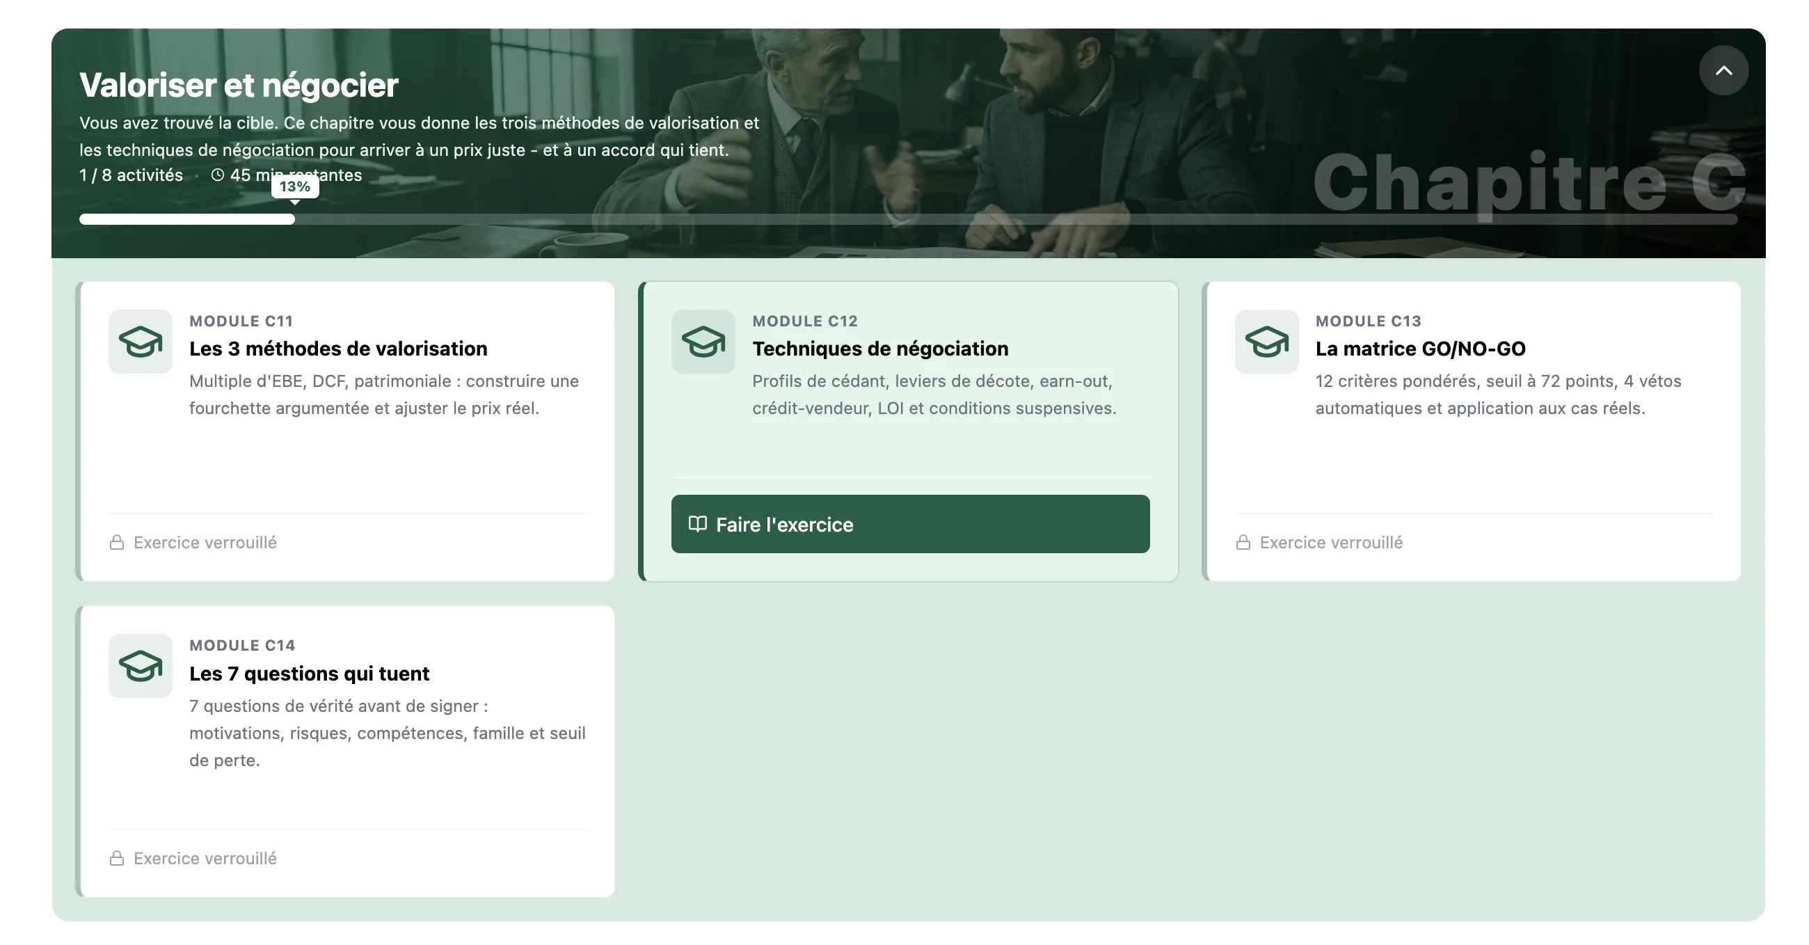Click 'Exercice verrouillé' text in Module C11
The image size is (1809, 945).
click(205, 542)
